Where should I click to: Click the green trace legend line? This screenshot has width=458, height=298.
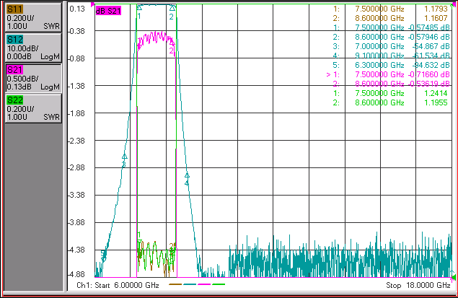click(219, 284)
